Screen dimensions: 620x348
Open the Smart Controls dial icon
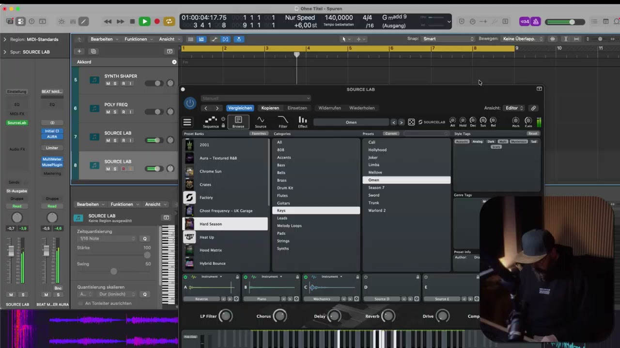pyautogui.click(x=62, y=21)
